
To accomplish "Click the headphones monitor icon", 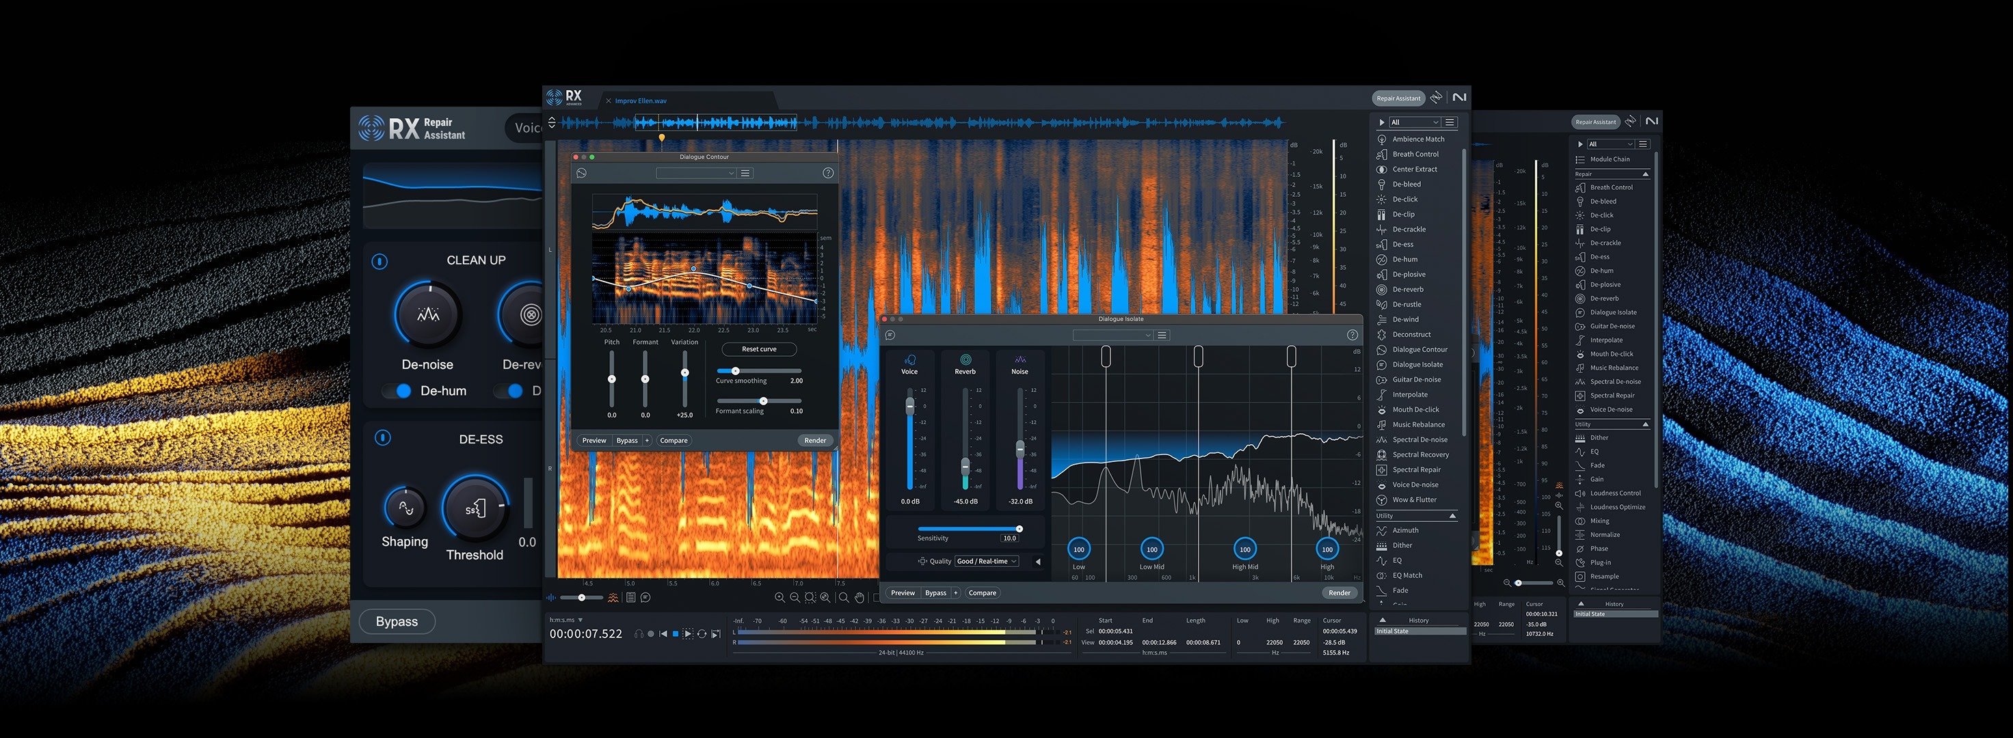I will tap(639, 634).
